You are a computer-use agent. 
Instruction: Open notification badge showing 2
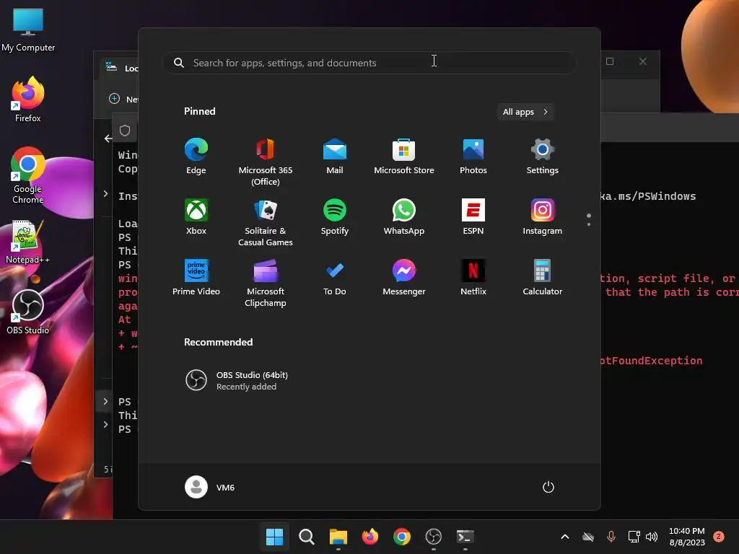click(719, 536)
